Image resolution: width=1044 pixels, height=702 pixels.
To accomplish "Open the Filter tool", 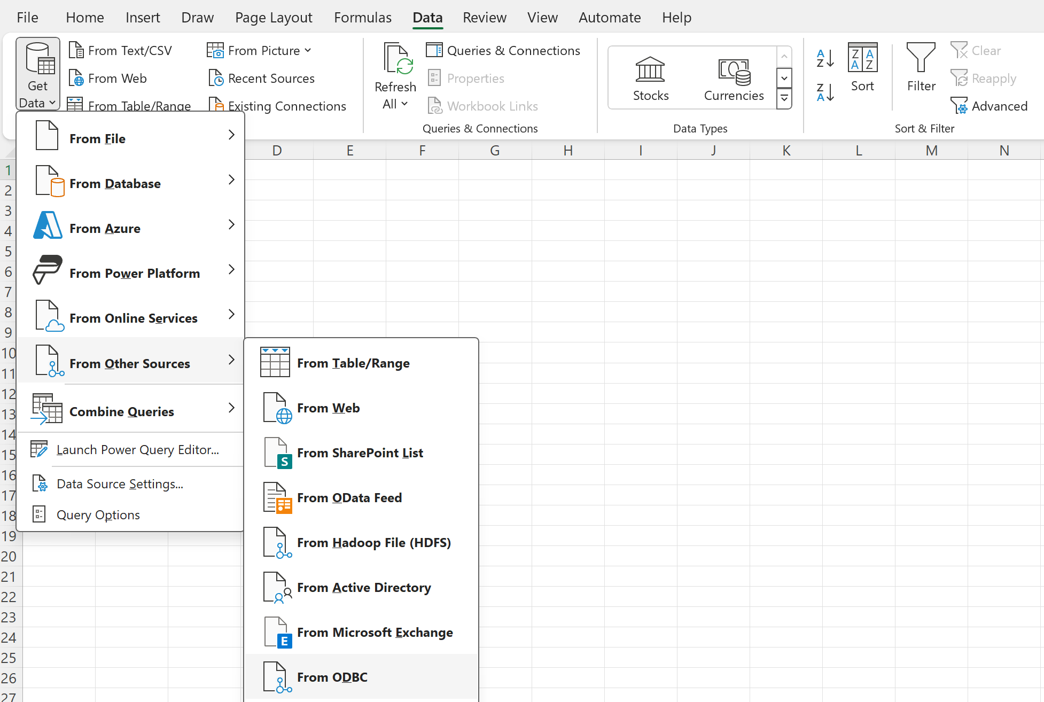I will coord(920,68).
